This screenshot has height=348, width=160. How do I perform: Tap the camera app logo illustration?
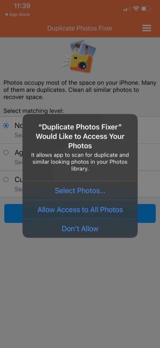click(79, 57)
